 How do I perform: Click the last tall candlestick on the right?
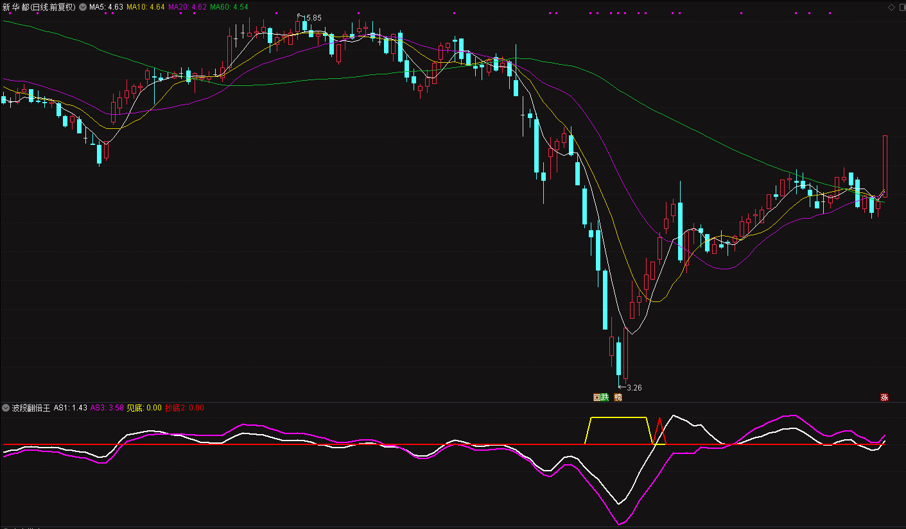pyautogui.click(x=885, y=165)
